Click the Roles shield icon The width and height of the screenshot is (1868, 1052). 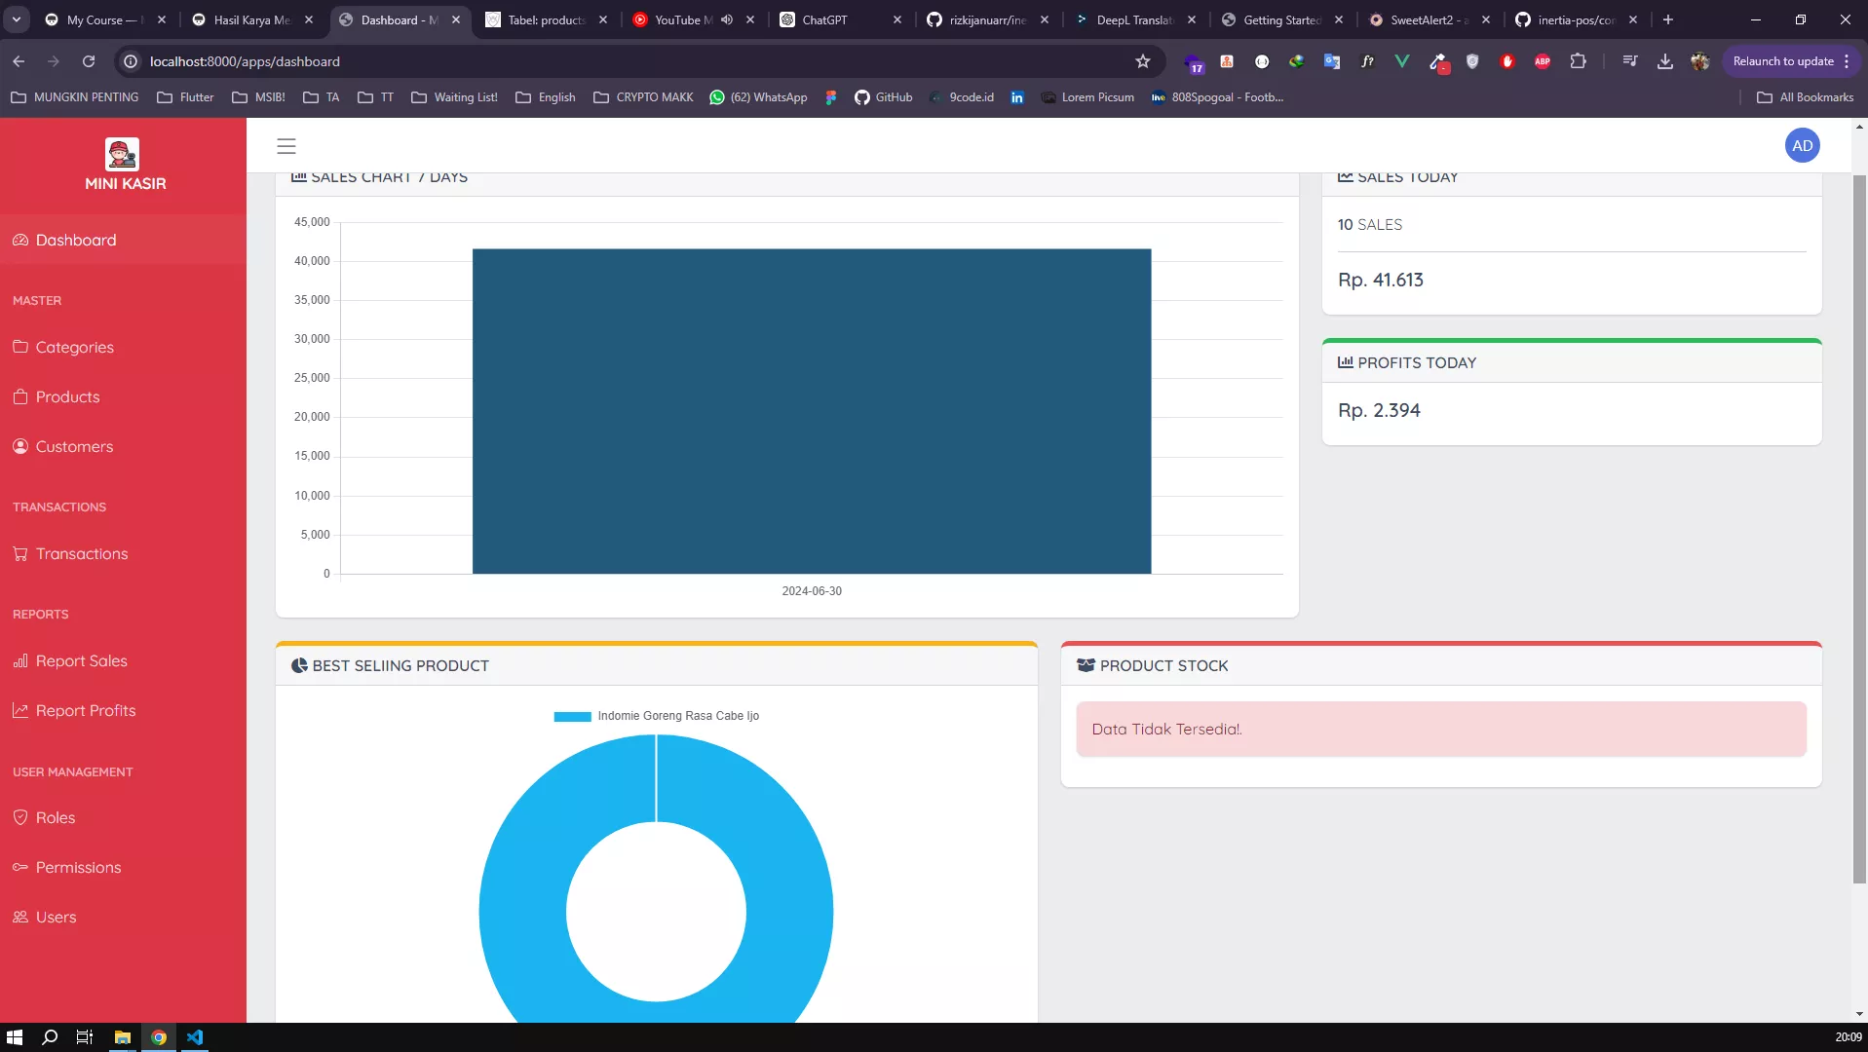[x=20, y=817]
